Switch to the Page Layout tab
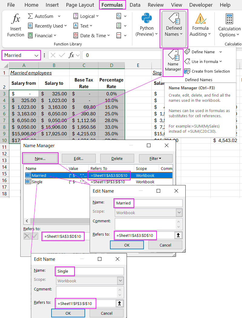 80,5
